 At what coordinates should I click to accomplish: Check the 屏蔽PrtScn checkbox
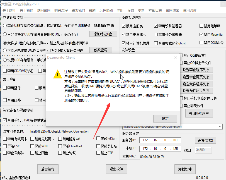point(98,138)
